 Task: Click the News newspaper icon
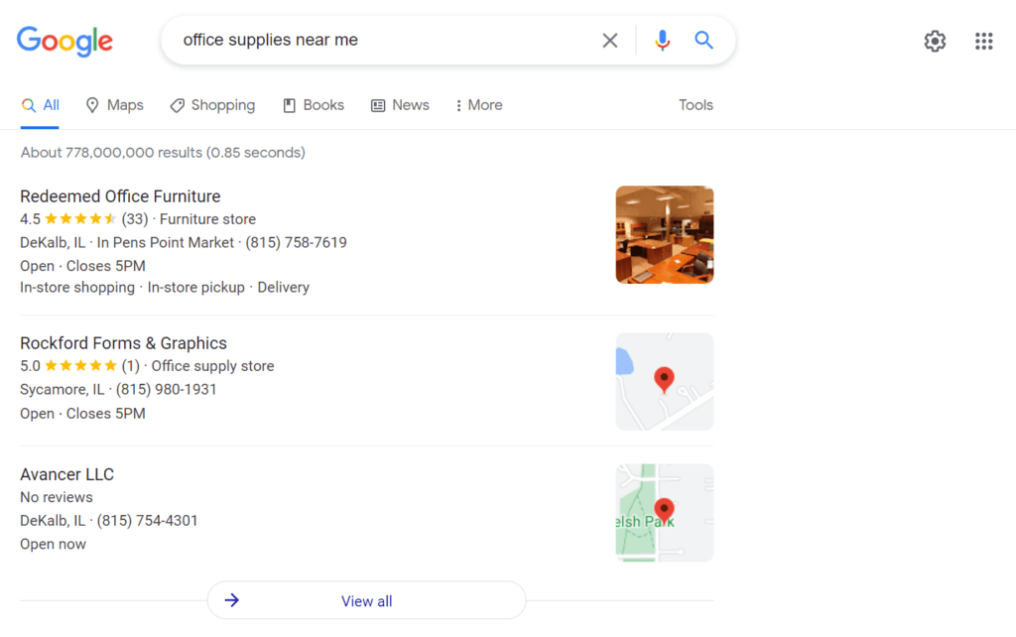[x=378, y=104]
